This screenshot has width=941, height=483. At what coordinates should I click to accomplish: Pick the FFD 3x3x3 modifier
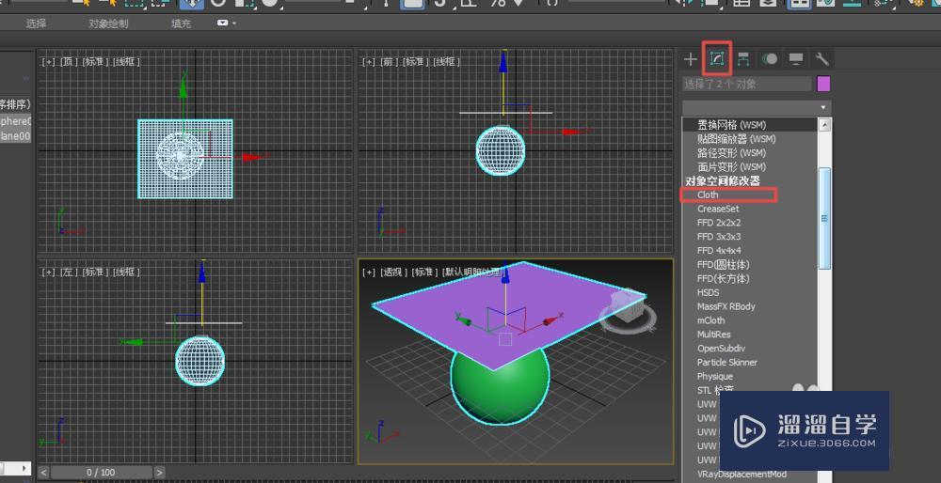click(718, 237)
